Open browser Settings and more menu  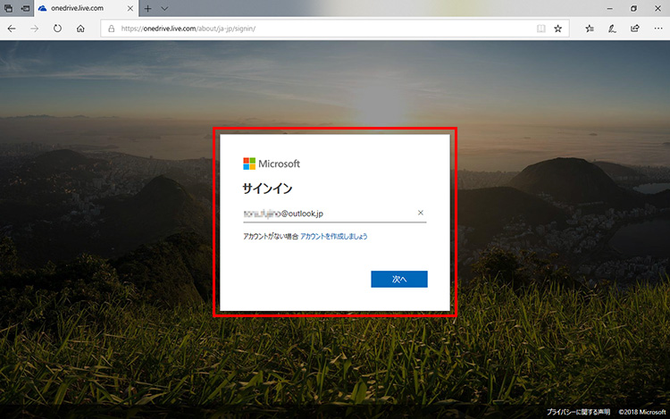click(658, 29)
